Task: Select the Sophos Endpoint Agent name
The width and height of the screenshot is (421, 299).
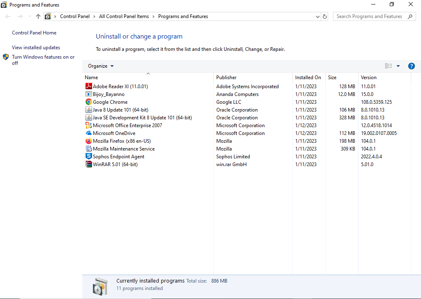Action: point(118,156)
